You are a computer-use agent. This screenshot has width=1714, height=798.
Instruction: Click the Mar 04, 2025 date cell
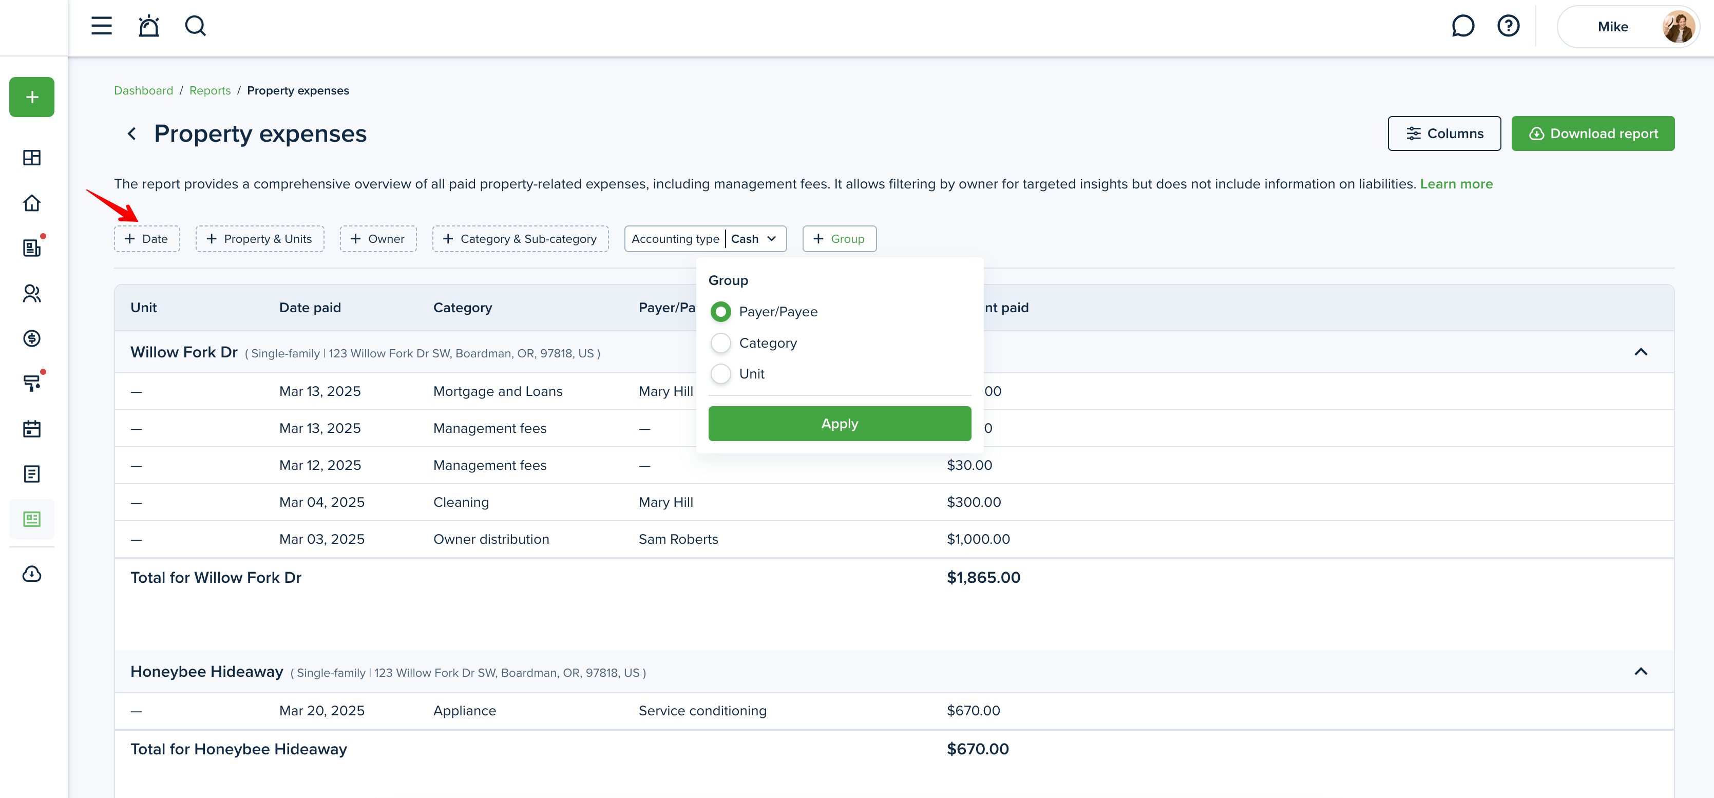tap(322, 503)
